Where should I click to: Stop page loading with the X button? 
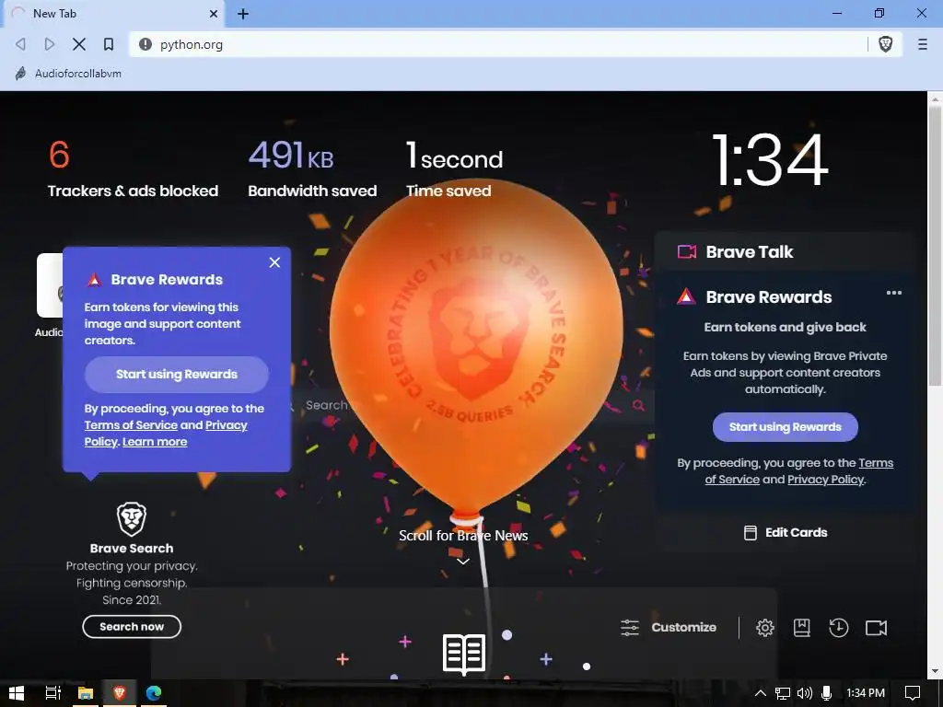(x=79, y=44)
